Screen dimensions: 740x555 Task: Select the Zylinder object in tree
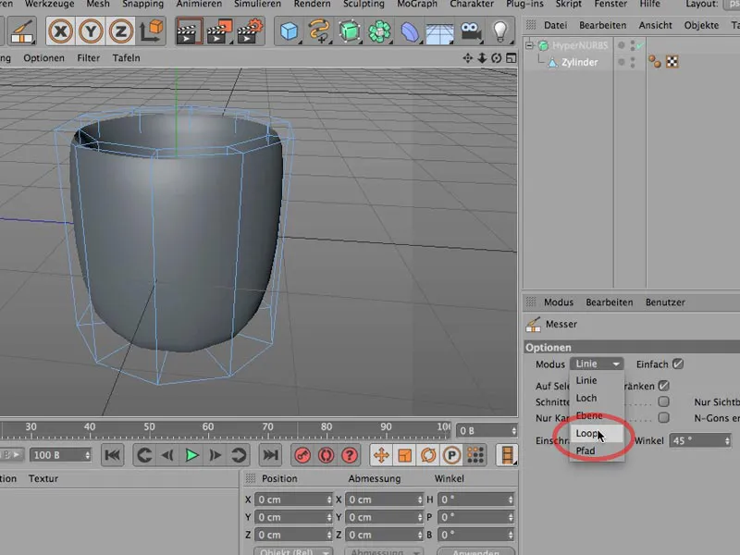tap(580, 62)
